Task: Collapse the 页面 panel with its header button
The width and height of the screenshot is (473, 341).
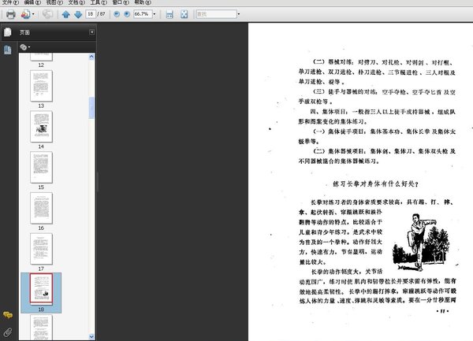Action: 91,32
